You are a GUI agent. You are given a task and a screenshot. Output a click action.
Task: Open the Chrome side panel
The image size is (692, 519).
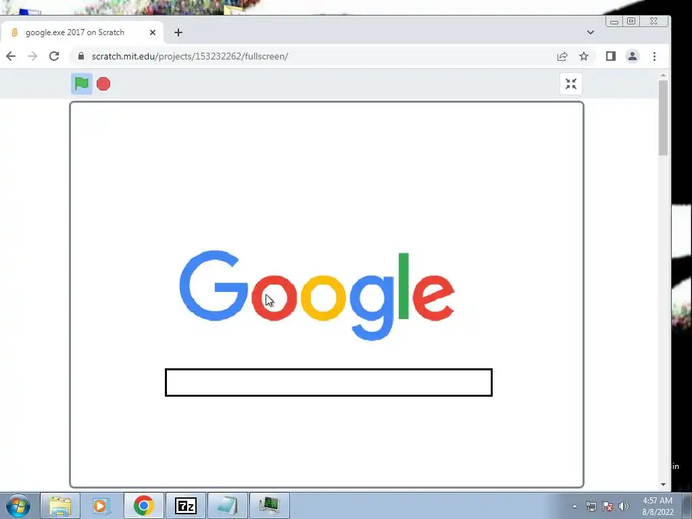610,56
